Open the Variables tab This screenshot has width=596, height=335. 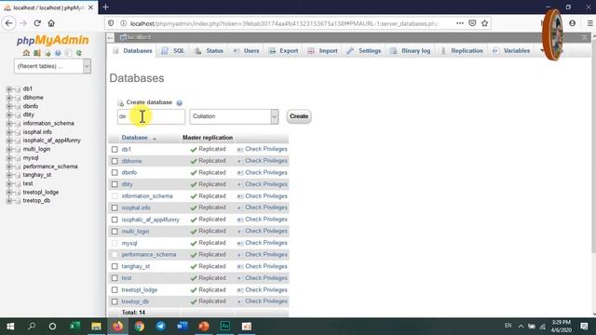[x=511, y=50]
